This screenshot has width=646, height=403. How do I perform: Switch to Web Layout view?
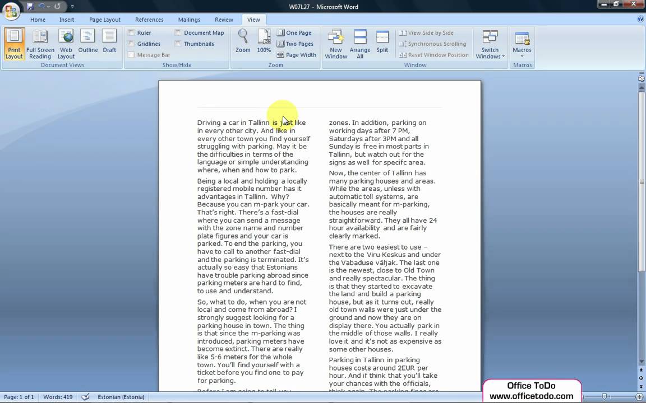coord(66,44)
